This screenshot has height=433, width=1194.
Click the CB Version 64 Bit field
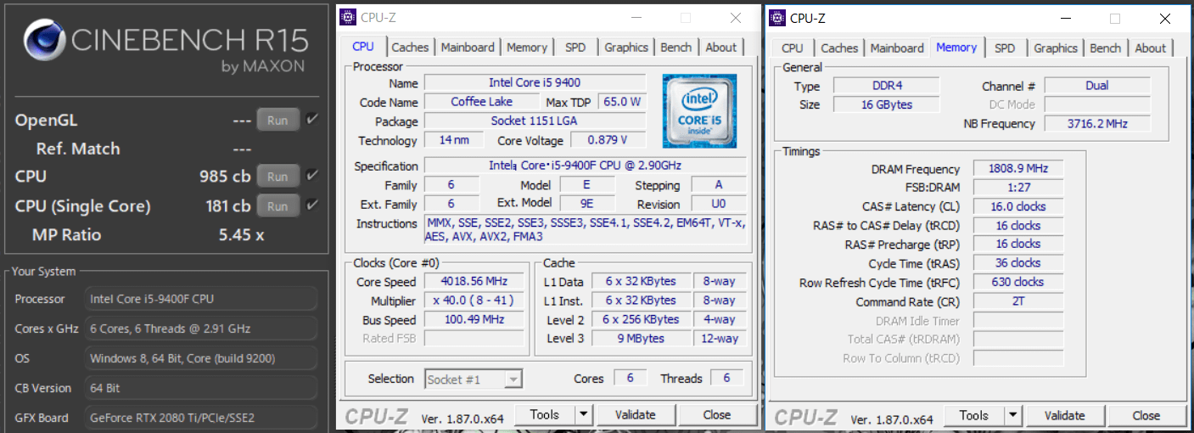[202, 388]
